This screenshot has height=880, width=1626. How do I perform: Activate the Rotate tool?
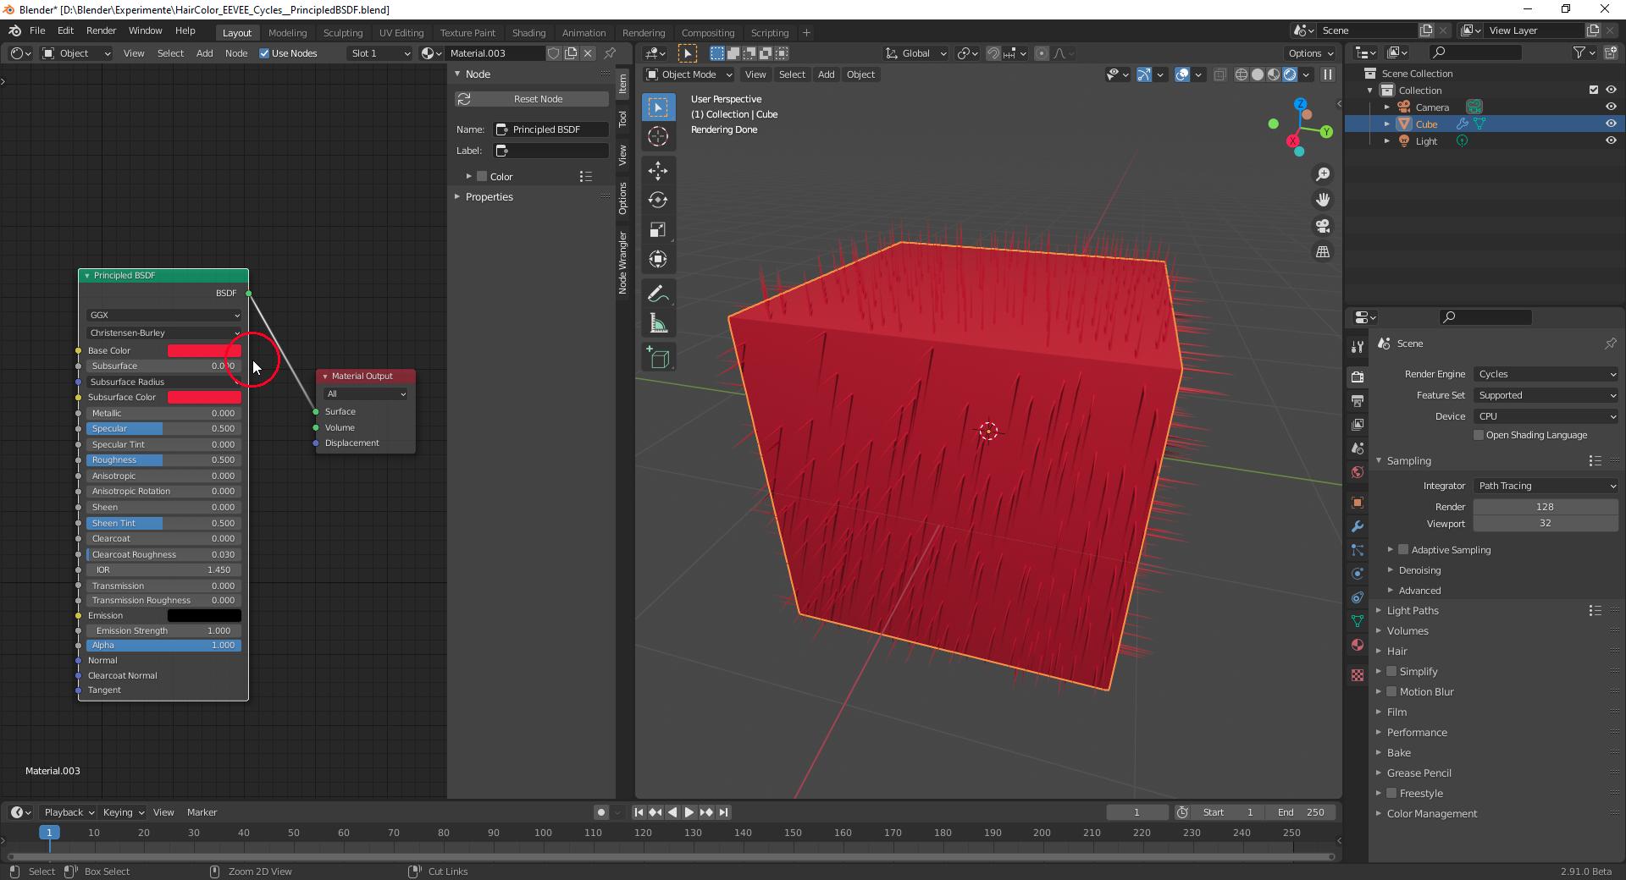tap(657, 201)
